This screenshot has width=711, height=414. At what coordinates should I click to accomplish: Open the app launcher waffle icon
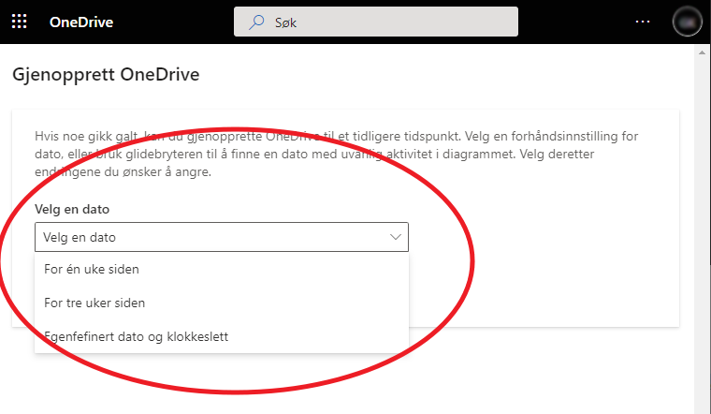(x=19, y=22)
